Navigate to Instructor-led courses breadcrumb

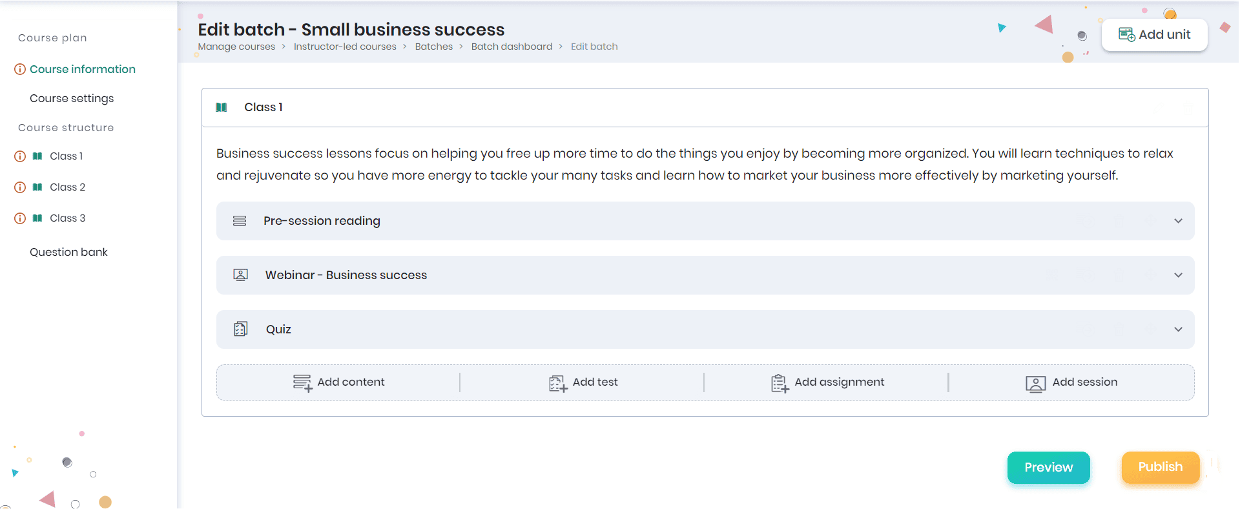point(345,47)
